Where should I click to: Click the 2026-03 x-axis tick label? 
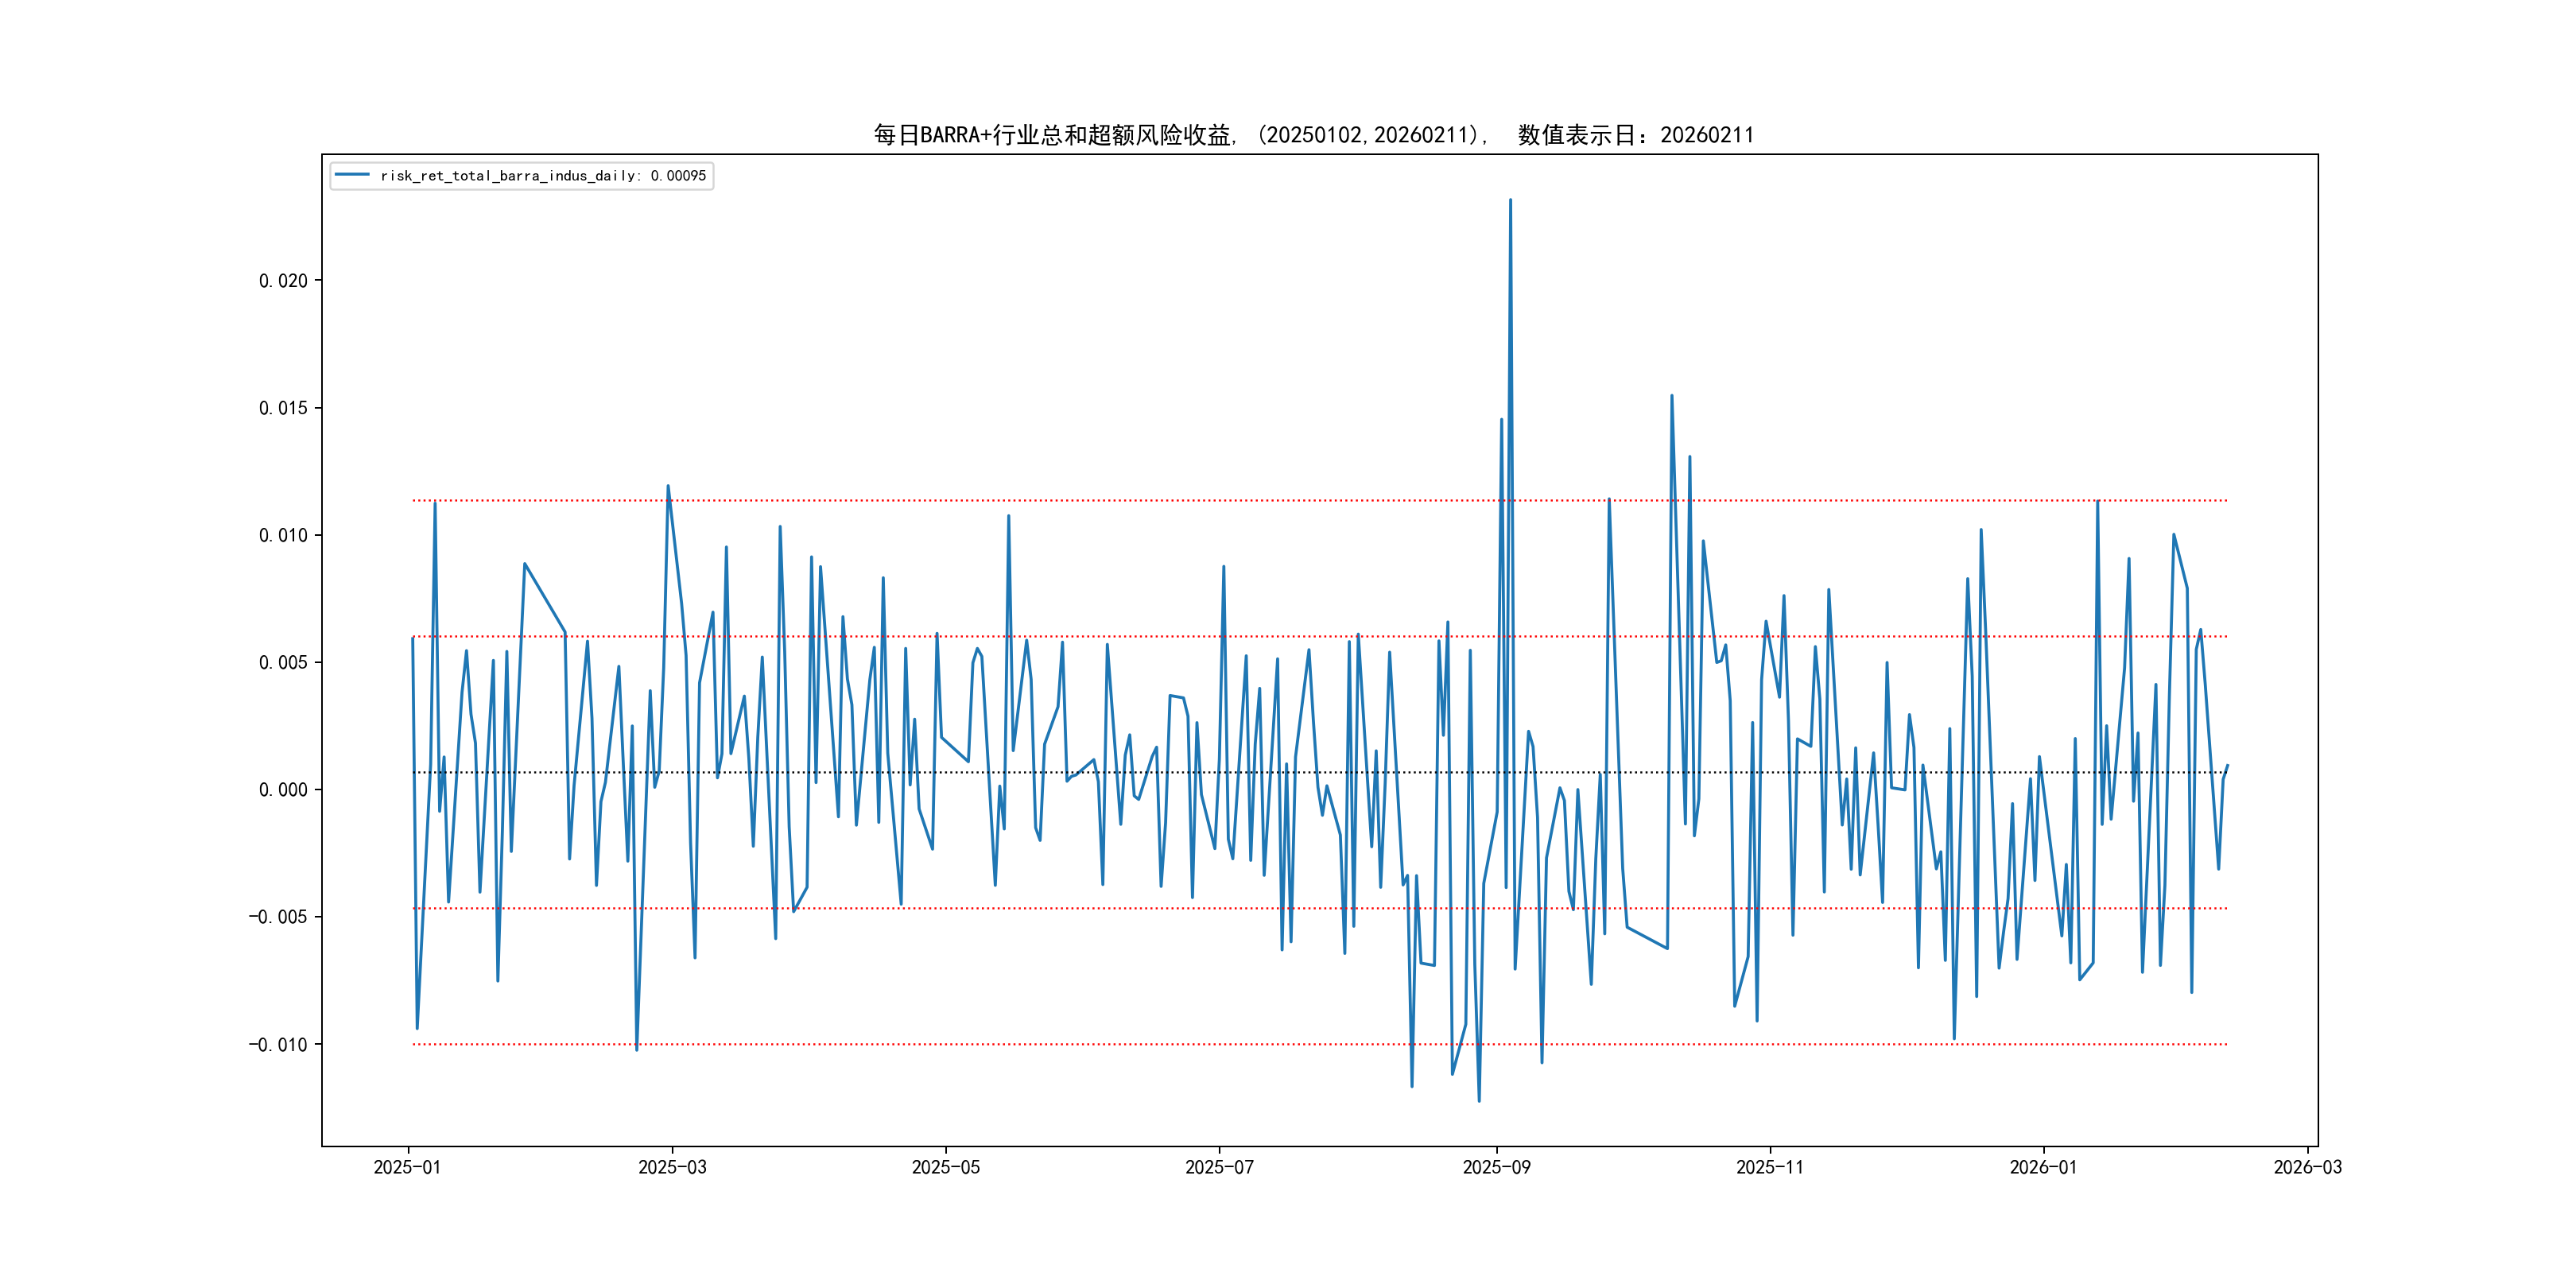point(2307,1167)
